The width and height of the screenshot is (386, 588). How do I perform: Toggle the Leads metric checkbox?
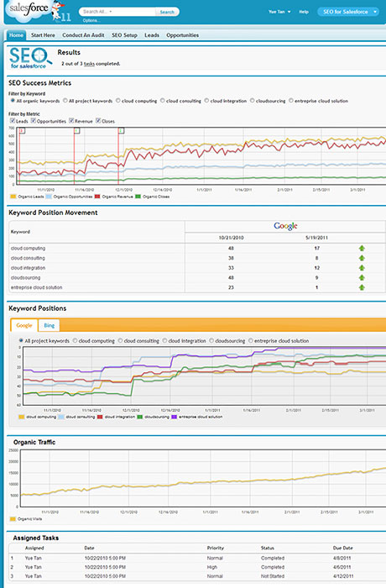point(13,120)
